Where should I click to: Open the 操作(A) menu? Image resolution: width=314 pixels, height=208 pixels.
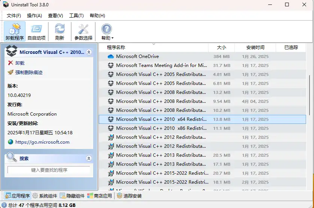pyautogui.click(x=35, y=16)
